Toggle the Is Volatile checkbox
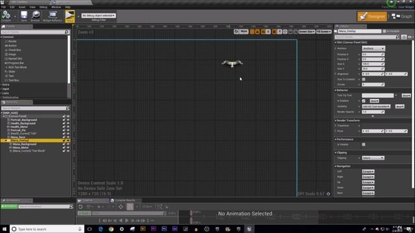The width and height of the screenshot is (415, 233). click(364, 144)
